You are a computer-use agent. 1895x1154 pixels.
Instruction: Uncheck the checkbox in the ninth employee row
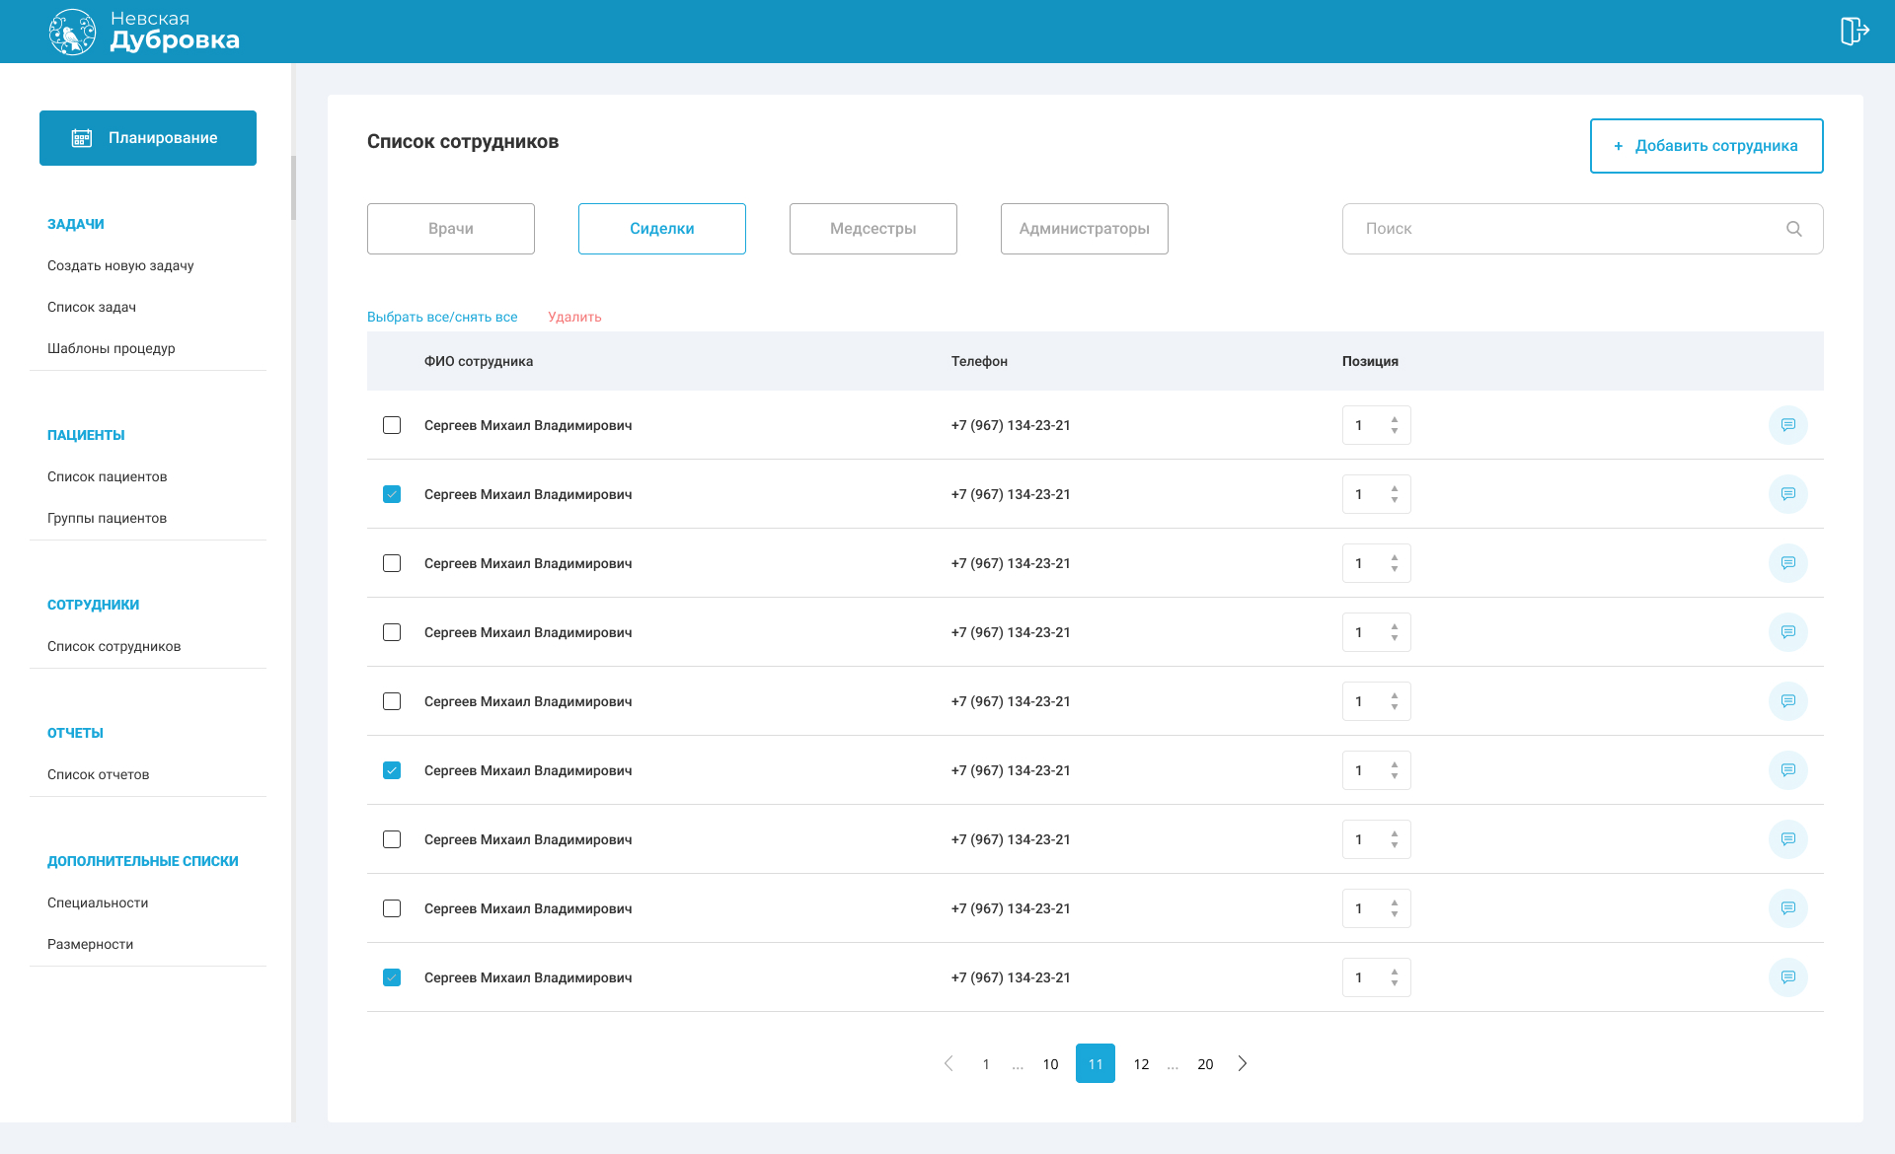392,977
